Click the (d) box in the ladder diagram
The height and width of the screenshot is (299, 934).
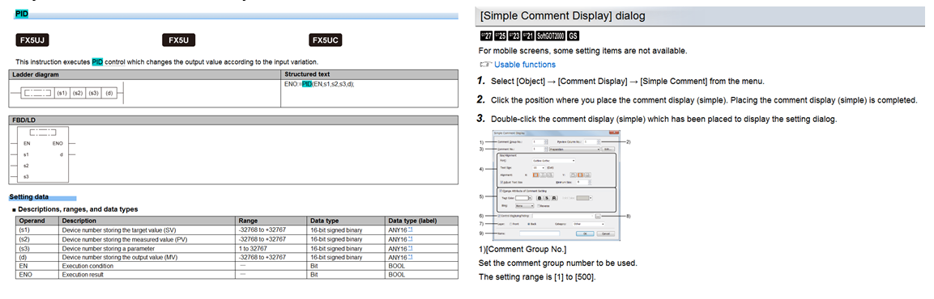[x=109, y=93]
